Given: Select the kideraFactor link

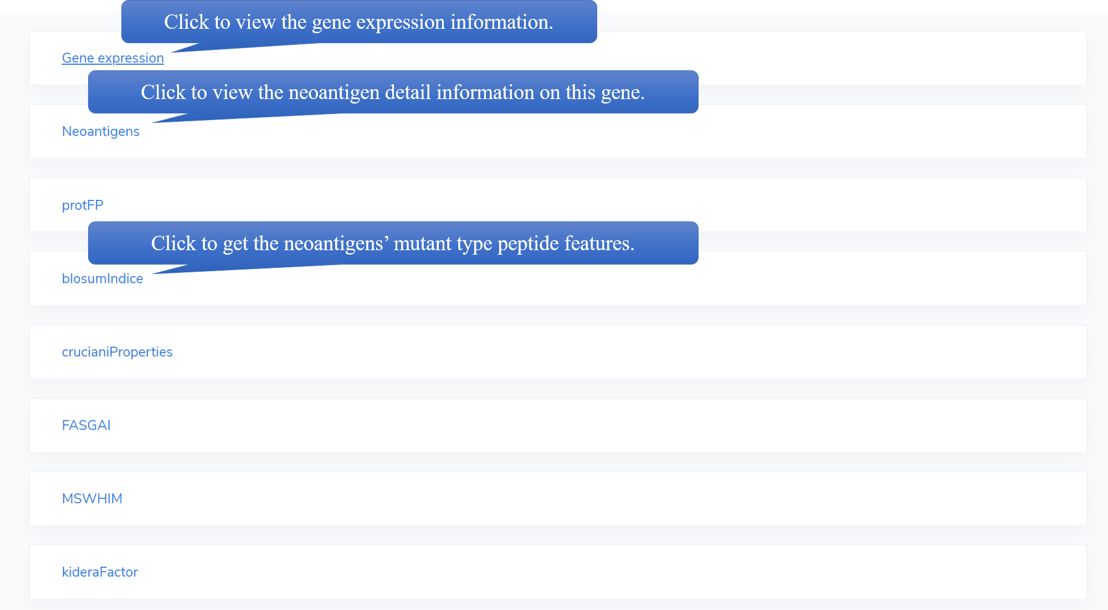Looking at the screenshot, I should pyautogui.click(x=100, y=572).
